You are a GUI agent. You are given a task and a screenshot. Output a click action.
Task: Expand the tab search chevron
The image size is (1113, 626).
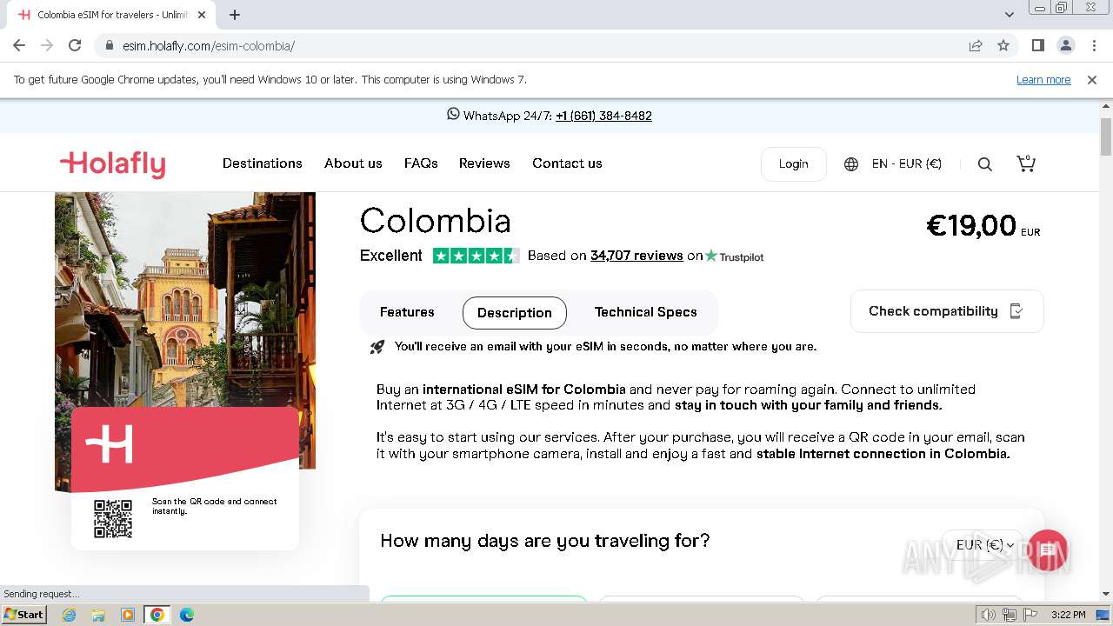point(1010,15)
